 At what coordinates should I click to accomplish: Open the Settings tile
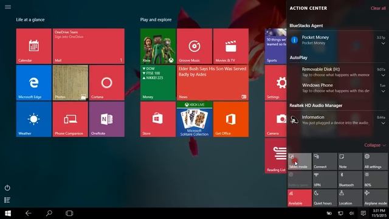click(275, 83)
